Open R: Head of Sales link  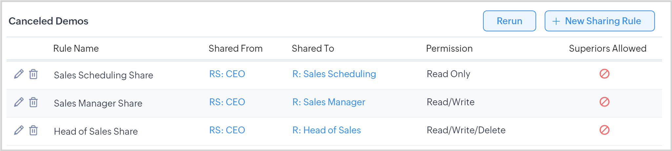pyautogui.click(x=326, y=130)
